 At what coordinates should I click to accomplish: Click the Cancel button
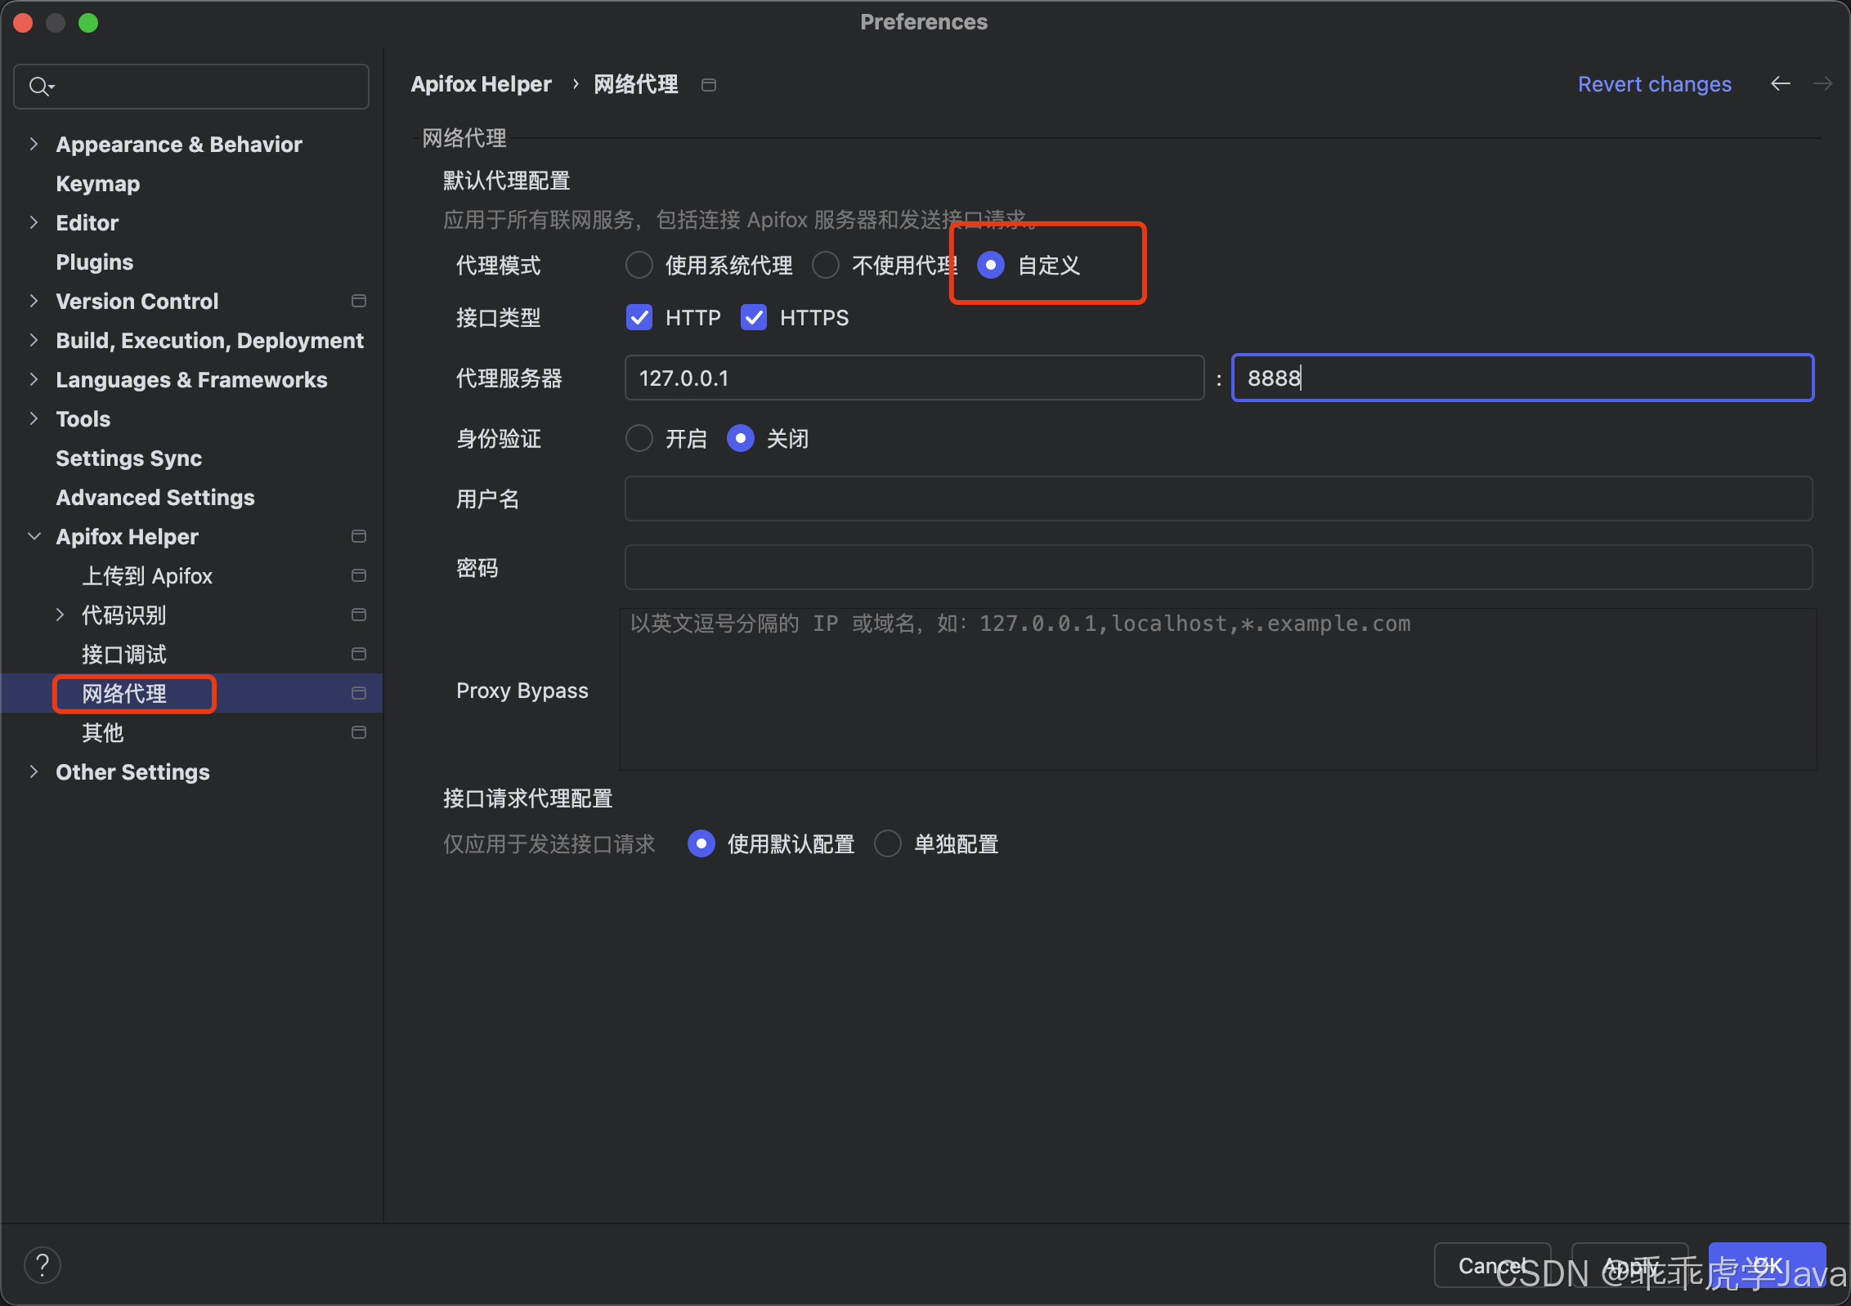coord(1491,1265)
